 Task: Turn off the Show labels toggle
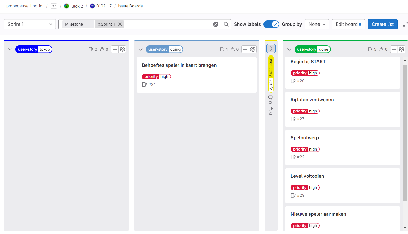point(271,24)
